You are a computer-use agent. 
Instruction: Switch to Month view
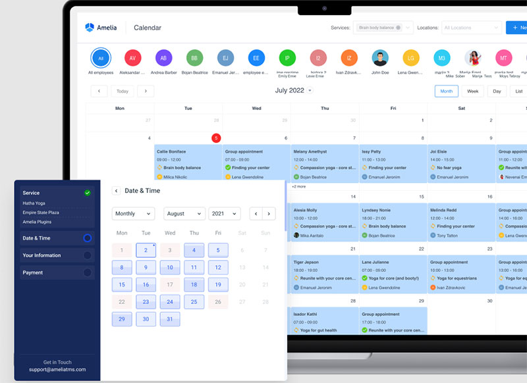pos(447,91)
